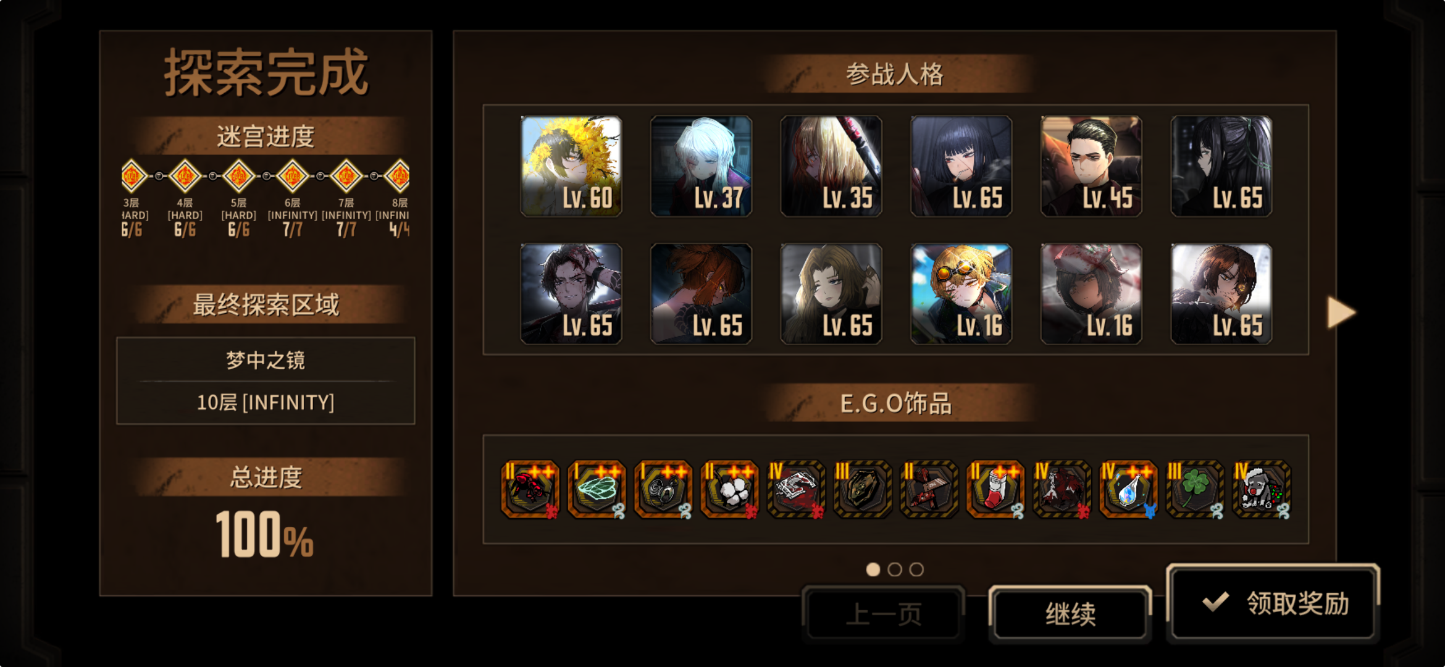1445x667 pixels.
Task: Select the Lv. 60 yellow-flower identity portrait
Action: (571, 166)
